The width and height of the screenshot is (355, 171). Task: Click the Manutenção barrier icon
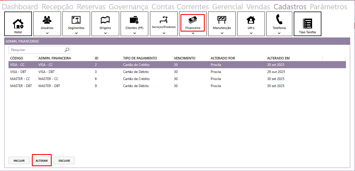coord(222,20)
